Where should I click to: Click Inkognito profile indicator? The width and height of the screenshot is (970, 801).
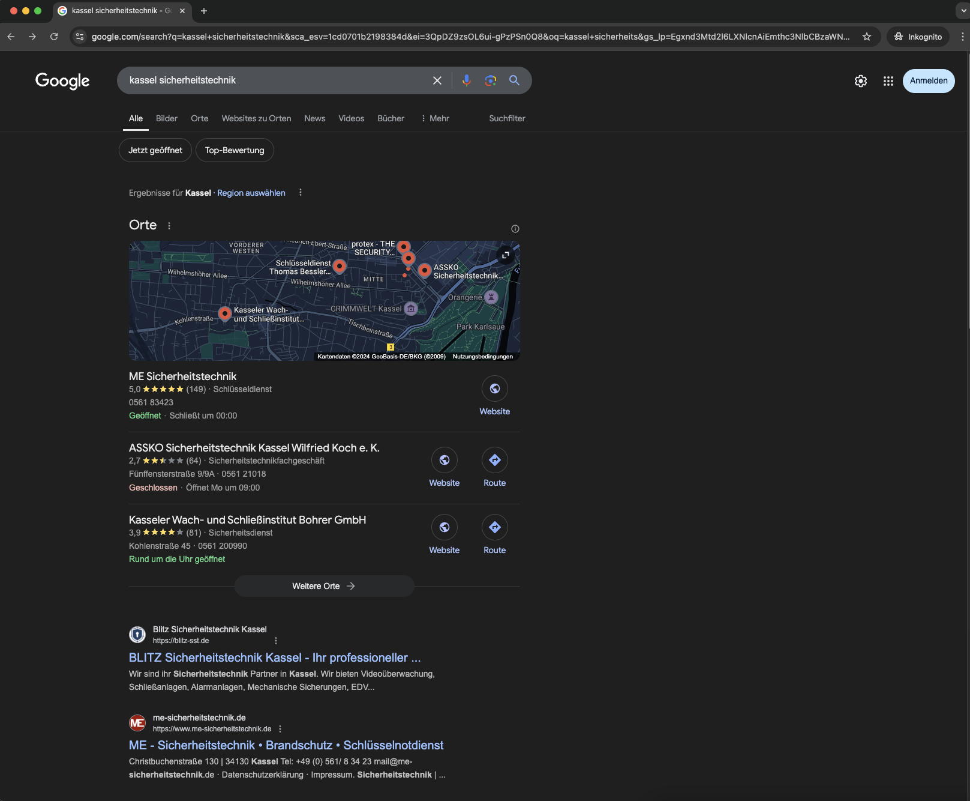[918, 37]
